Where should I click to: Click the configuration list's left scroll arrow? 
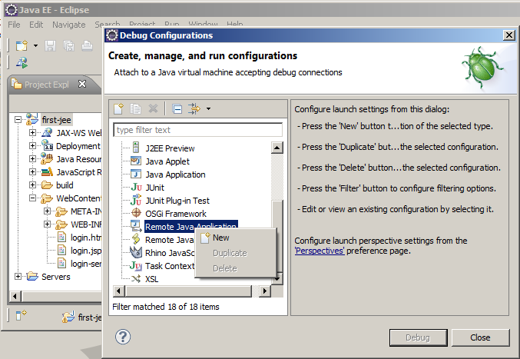(119, 291)
